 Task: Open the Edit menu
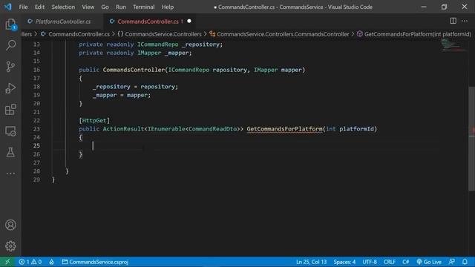[x=39, y=7]
